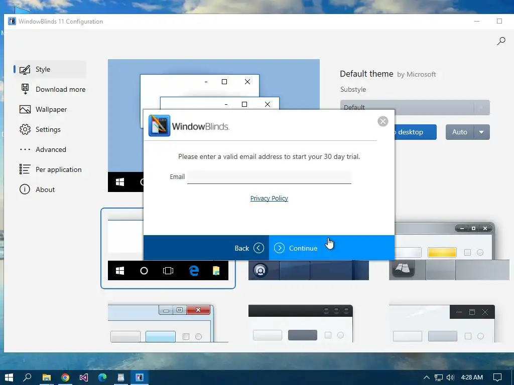Screen dimensions: 514x385
Task: Open Microsoft Edge from taskbar
Action: click(x=102, y=377)
